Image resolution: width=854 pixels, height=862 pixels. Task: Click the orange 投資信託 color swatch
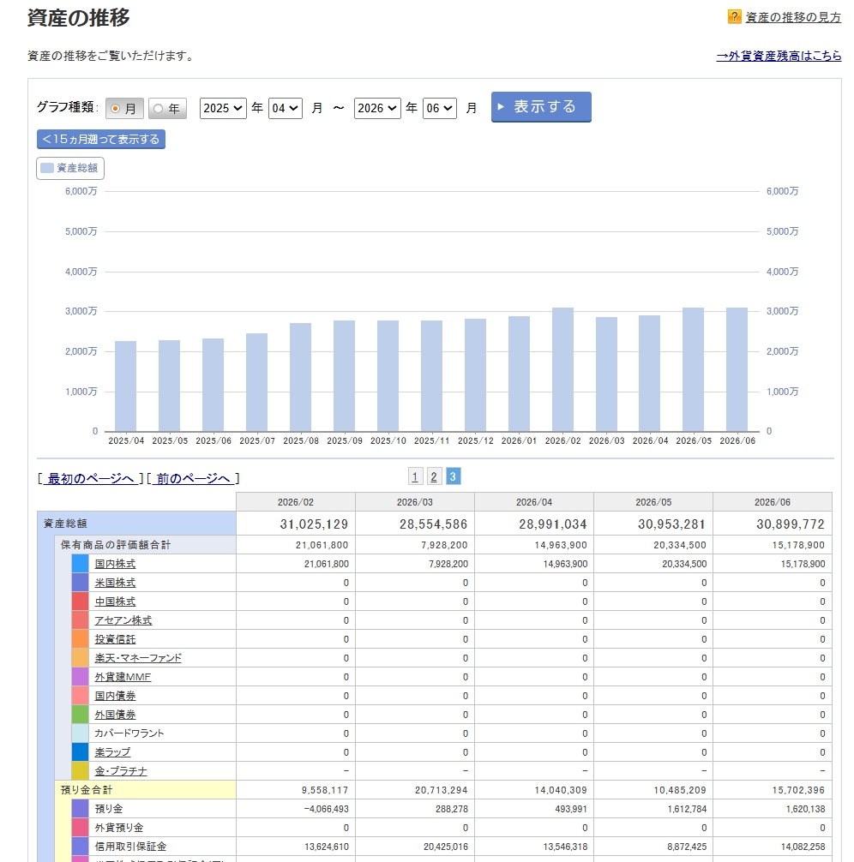pyautogui.click(x=81, y=639)
